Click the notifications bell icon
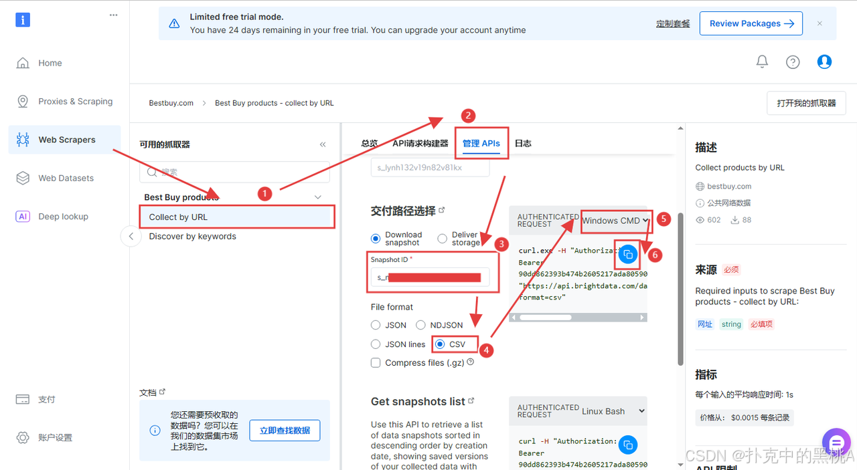Image resolution: width=857 pixels, height=470 pixels. pyautogui.click(x=762, y=62)
